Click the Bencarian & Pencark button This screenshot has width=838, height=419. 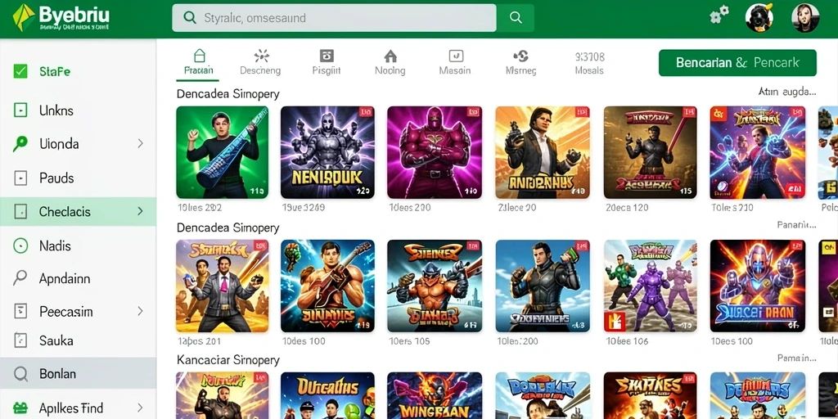pos(737,62)
